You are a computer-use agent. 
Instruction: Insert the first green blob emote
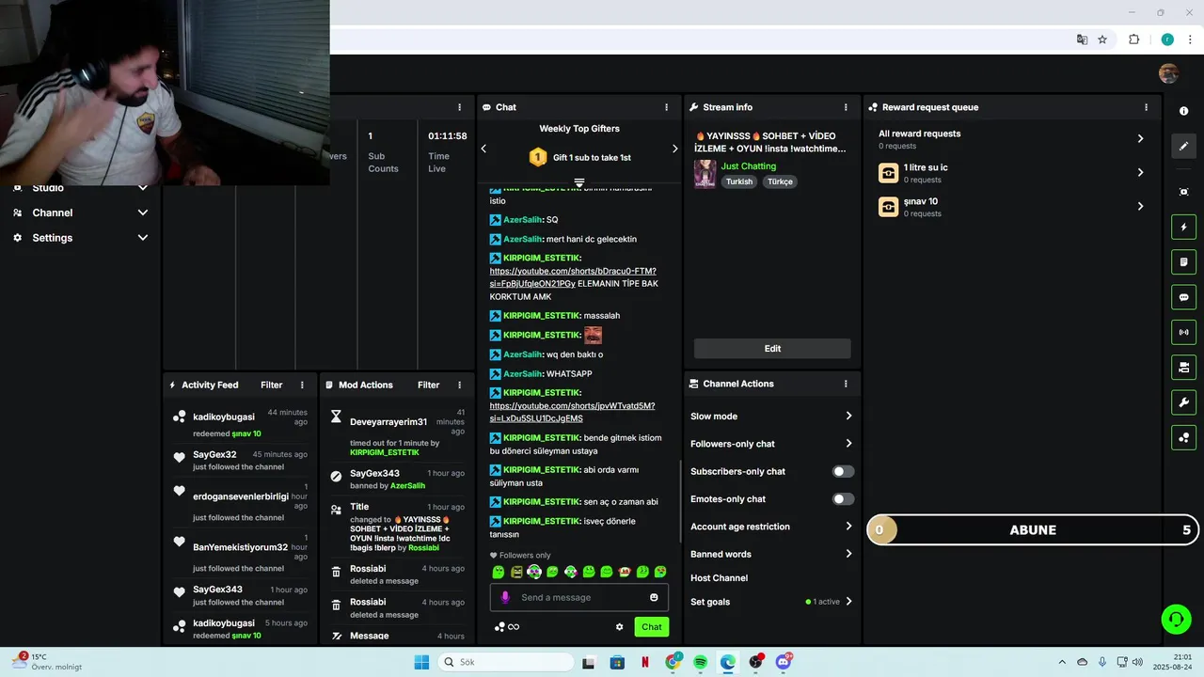tap(499, 572)
